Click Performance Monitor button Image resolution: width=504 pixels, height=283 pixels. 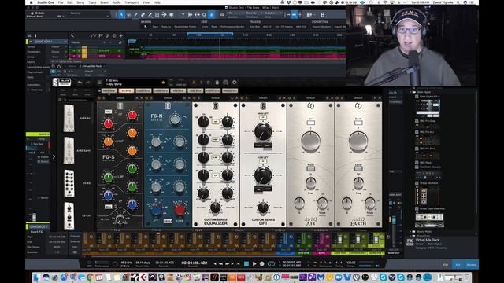233,27
